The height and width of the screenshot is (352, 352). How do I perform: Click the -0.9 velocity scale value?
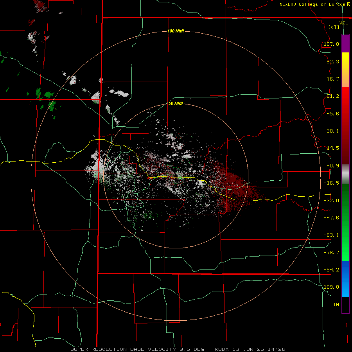tap(333, 166)
